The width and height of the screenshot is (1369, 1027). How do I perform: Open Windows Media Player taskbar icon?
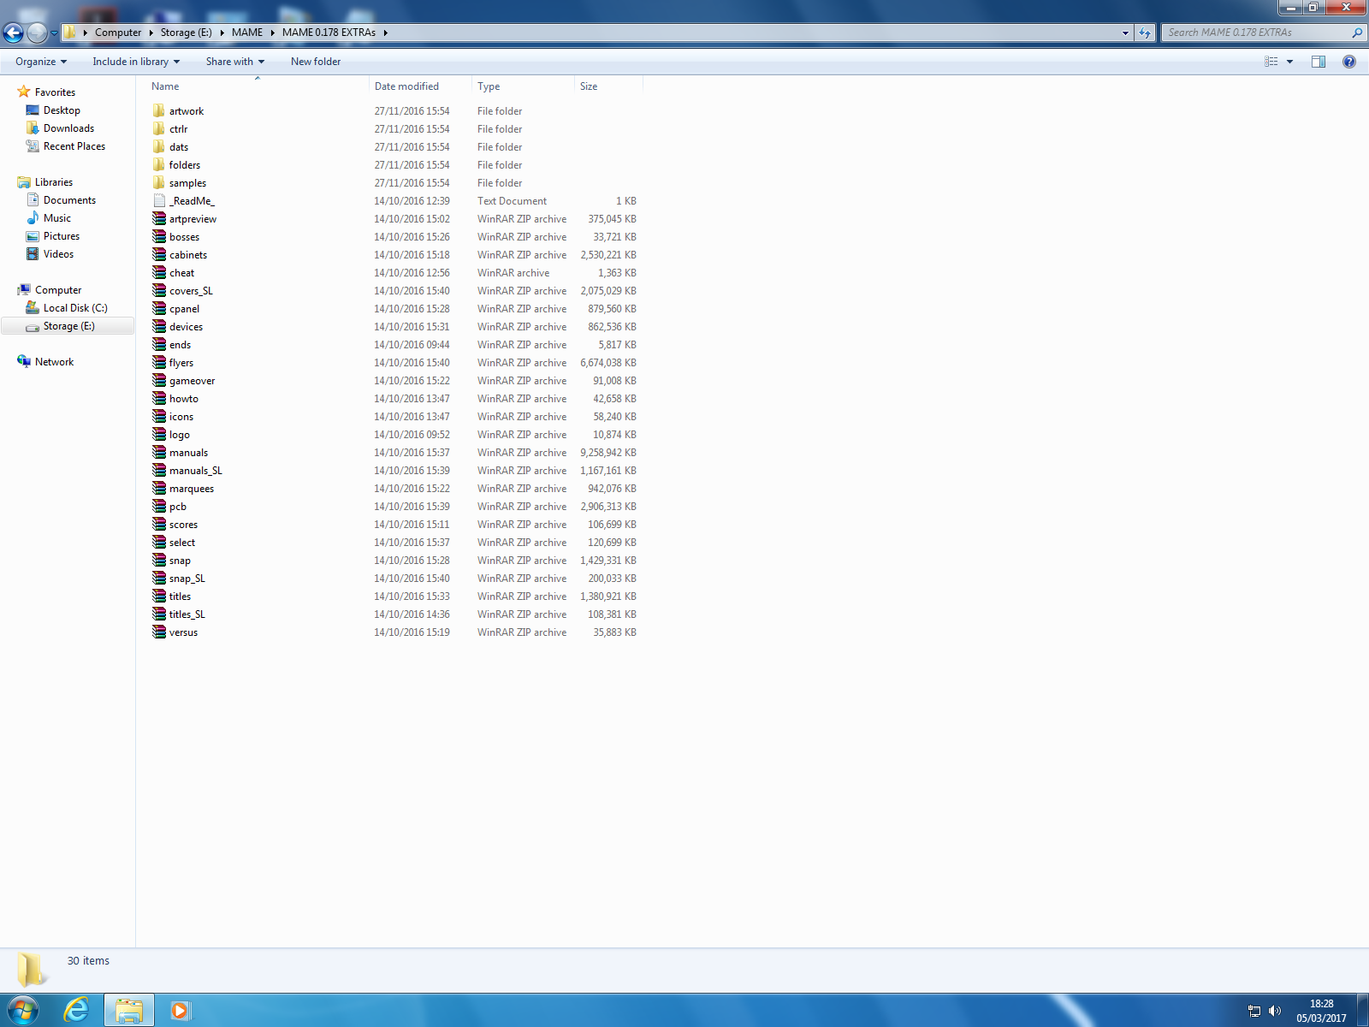180,1011
